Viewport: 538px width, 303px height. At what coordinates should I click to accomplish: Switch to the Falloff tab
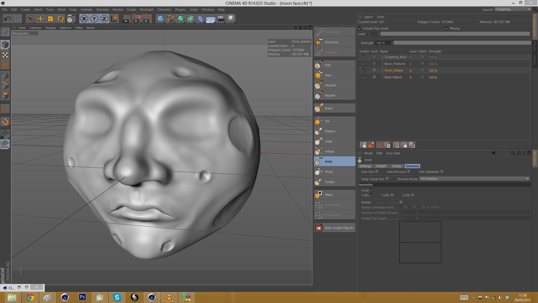coord(381,166)
